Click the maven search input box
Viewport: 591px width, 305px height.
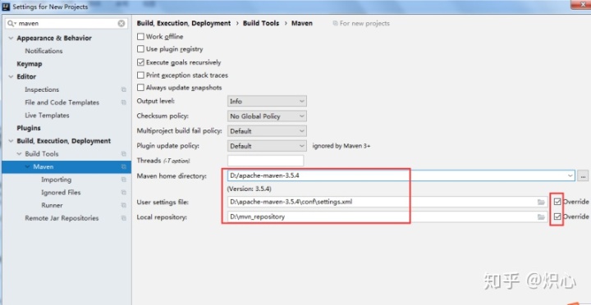click(66, 23)
